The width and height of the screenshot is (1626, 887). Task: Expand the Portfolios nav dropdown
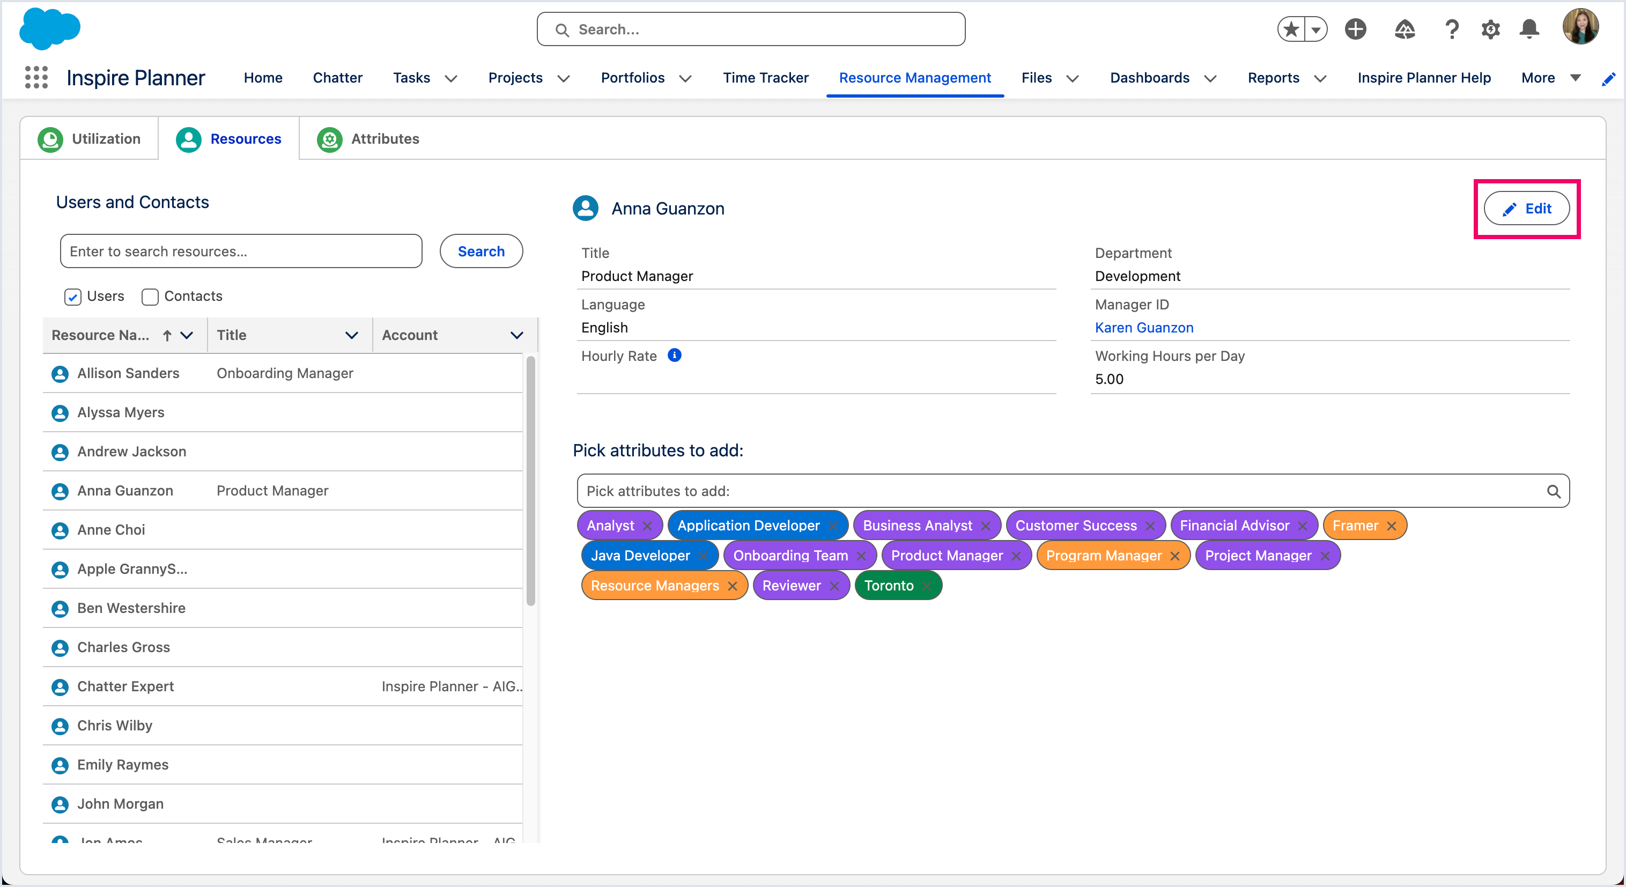(x=685, y=78)
